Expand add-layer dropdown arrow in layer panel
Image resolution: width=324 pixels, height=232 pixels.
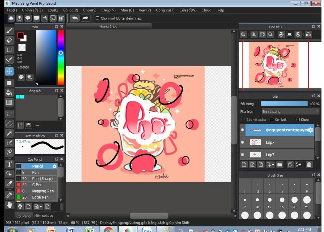(x=273, y=165)
